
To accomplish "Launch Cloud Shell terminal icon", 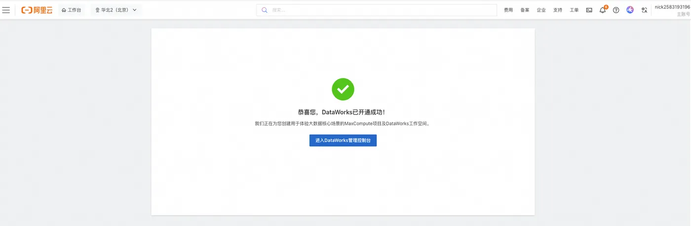I will (589, 10).
